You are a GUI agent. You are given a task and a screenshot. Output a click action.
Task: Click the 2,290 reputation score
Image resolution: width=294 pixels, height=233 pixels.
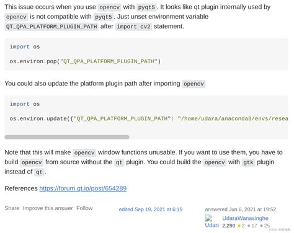click(229, 226)
